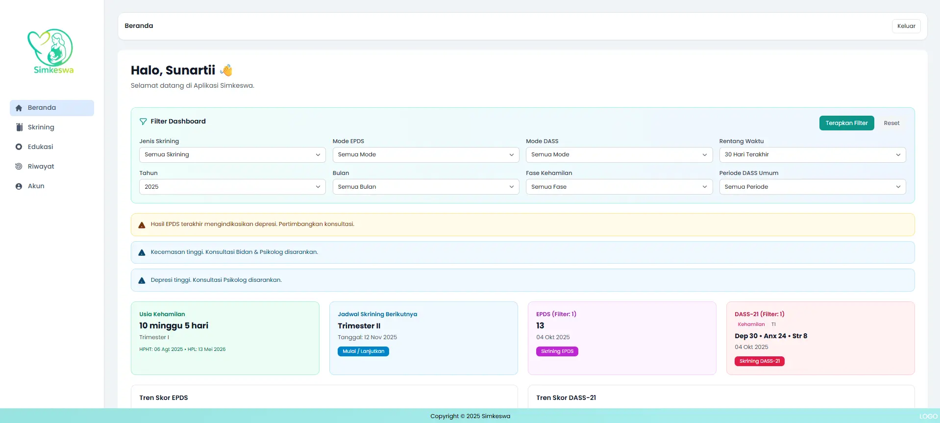Click the warning icon in EPDS depression alert
This screenshot has height=423, width=940.
(142, 225)
